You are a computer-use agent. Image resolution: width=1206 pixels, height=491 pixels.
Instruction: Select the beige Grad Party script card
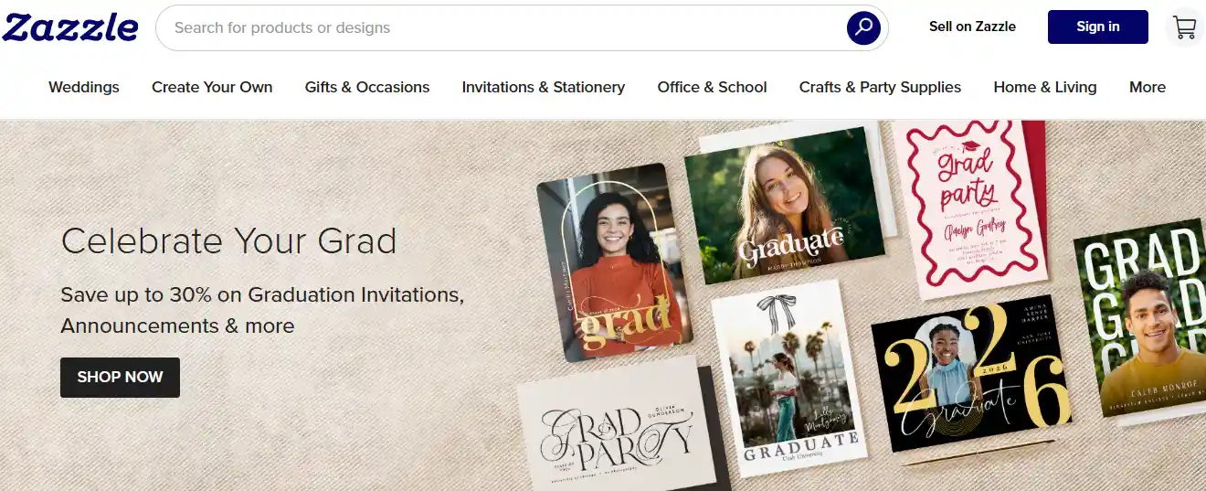[617, 425]
